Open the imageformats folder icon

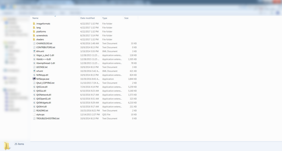[34, 23]
